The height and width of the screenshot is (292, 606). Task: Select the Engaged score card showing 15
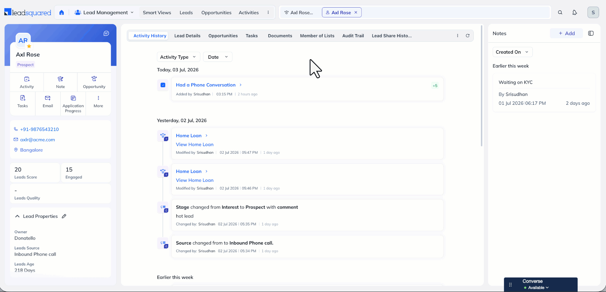(86, 173)
